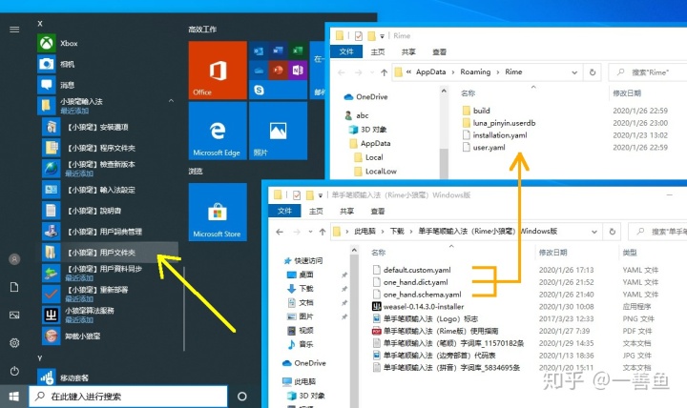This screenshot has height=408, width=687.
Task: Click the Power button in Start sidebar
Action: pyautogui.click(x=14, y=371)
